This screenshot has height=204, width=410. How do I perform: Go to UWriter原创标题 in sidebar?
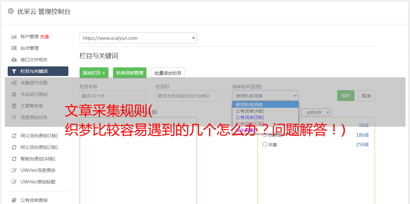coord(38,182)
